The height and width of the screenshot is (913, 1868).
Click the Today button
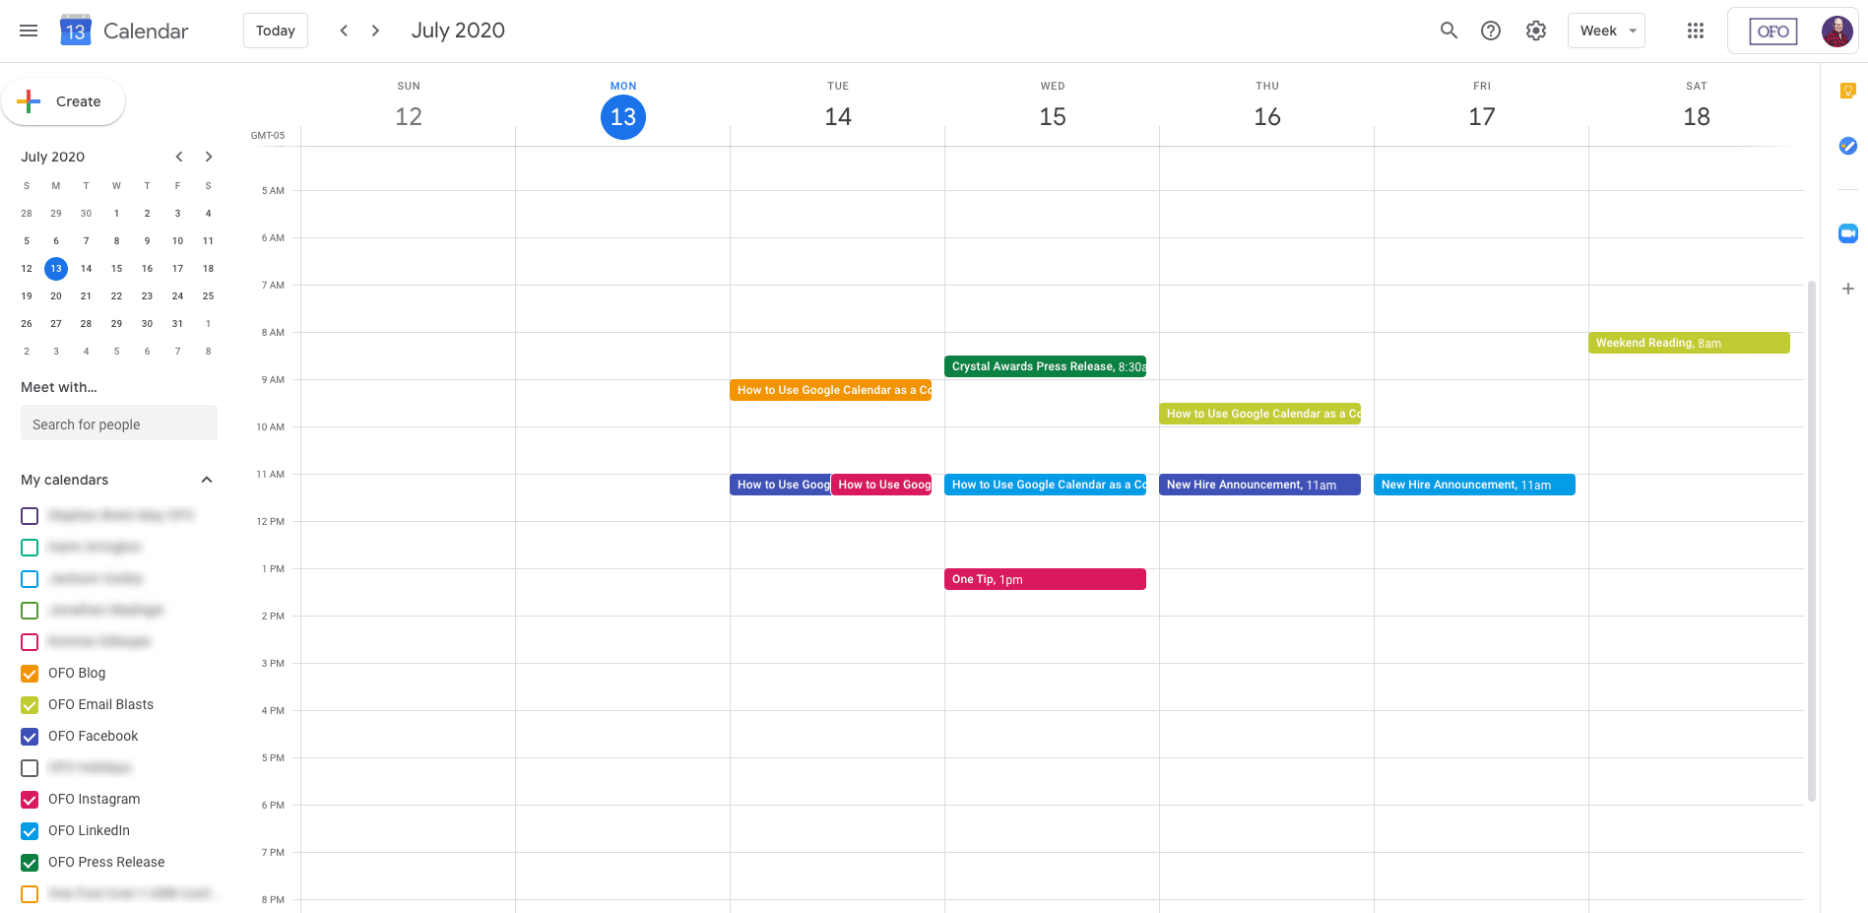point(276,31)
